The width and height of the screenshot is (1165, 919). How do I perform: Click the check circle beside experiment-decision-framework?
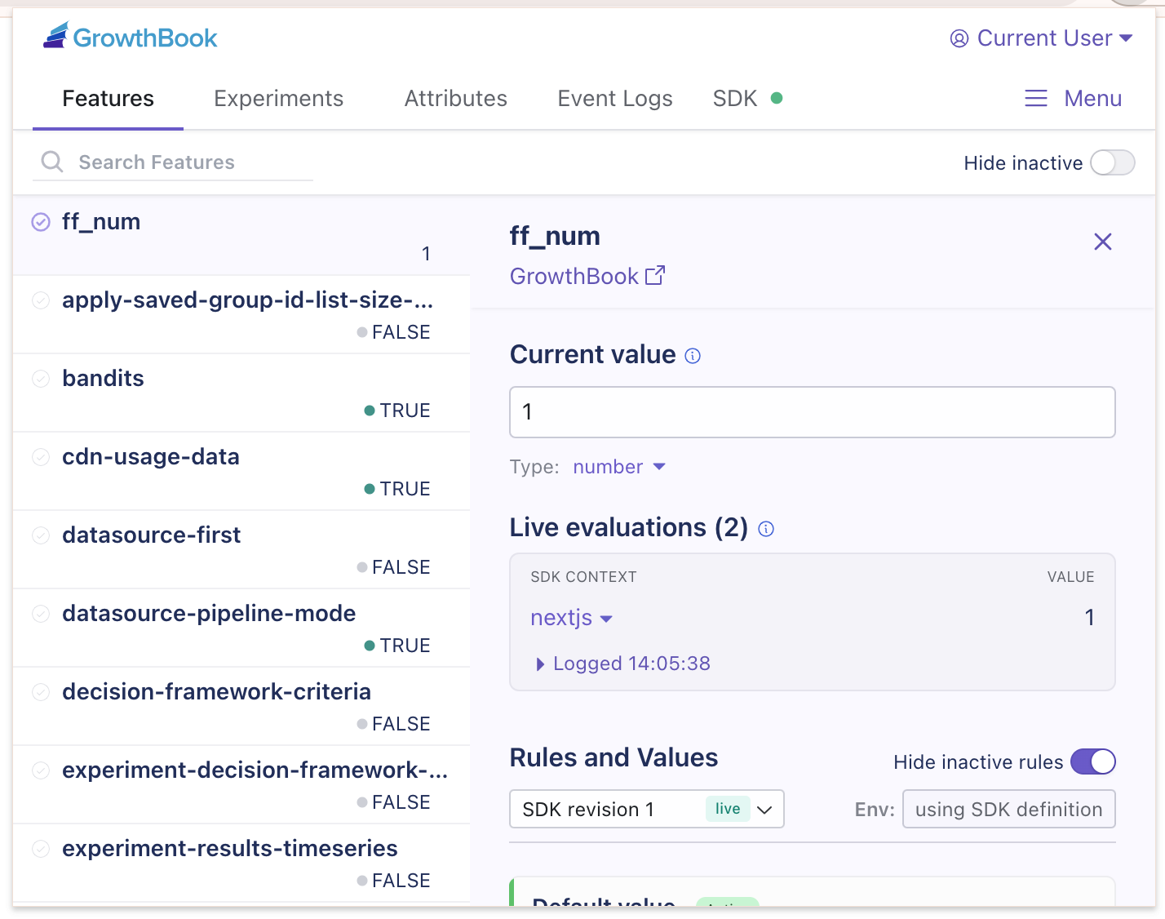click(41, 770)
